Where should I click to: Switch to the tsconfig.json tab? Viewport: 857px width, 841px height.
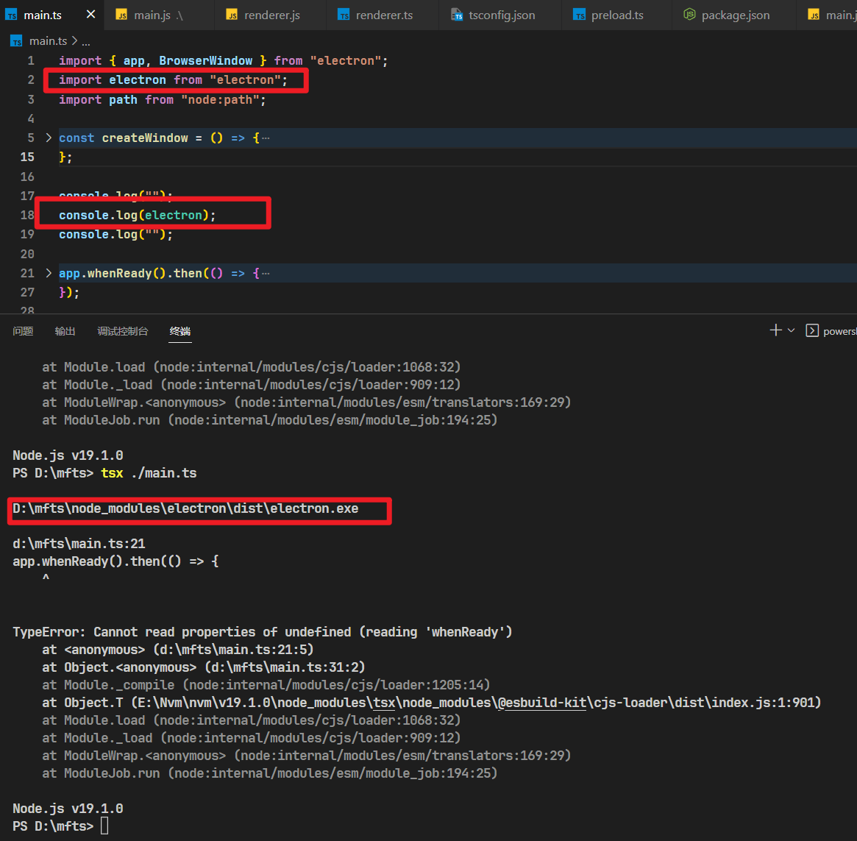[x=500, y=15]
